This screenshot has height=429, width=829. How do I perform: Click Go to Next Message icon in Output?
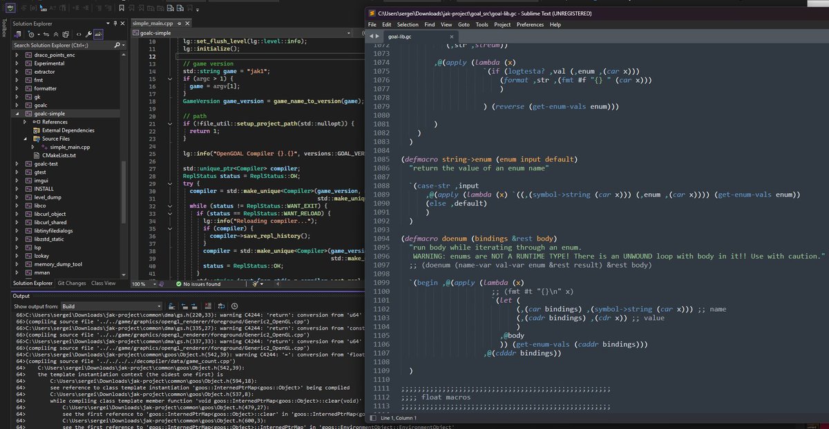click(194, 306)
